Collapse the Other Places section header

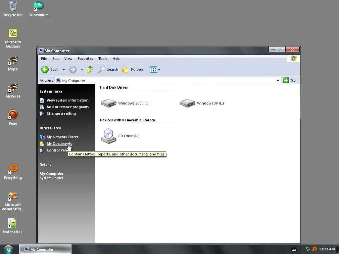point(50,128)
